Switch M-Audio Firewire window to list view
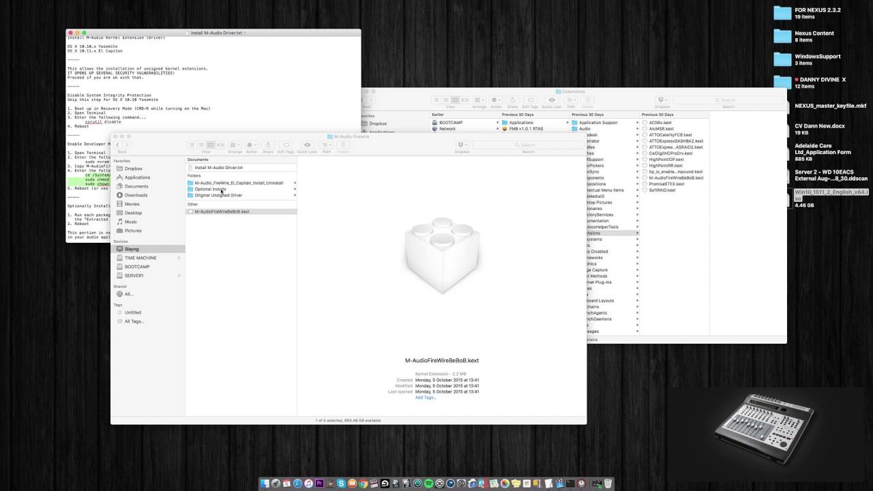 tap(201, 145)
